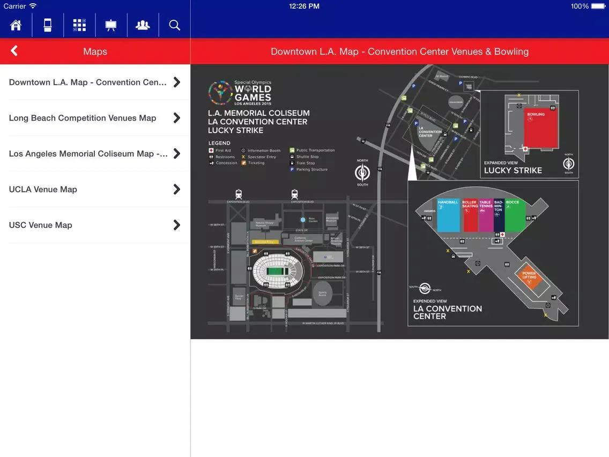Viewport: 609px width, 457px height.
Task: Expand chevron for UCLA Venue Map
Action: tap(177, 190)
